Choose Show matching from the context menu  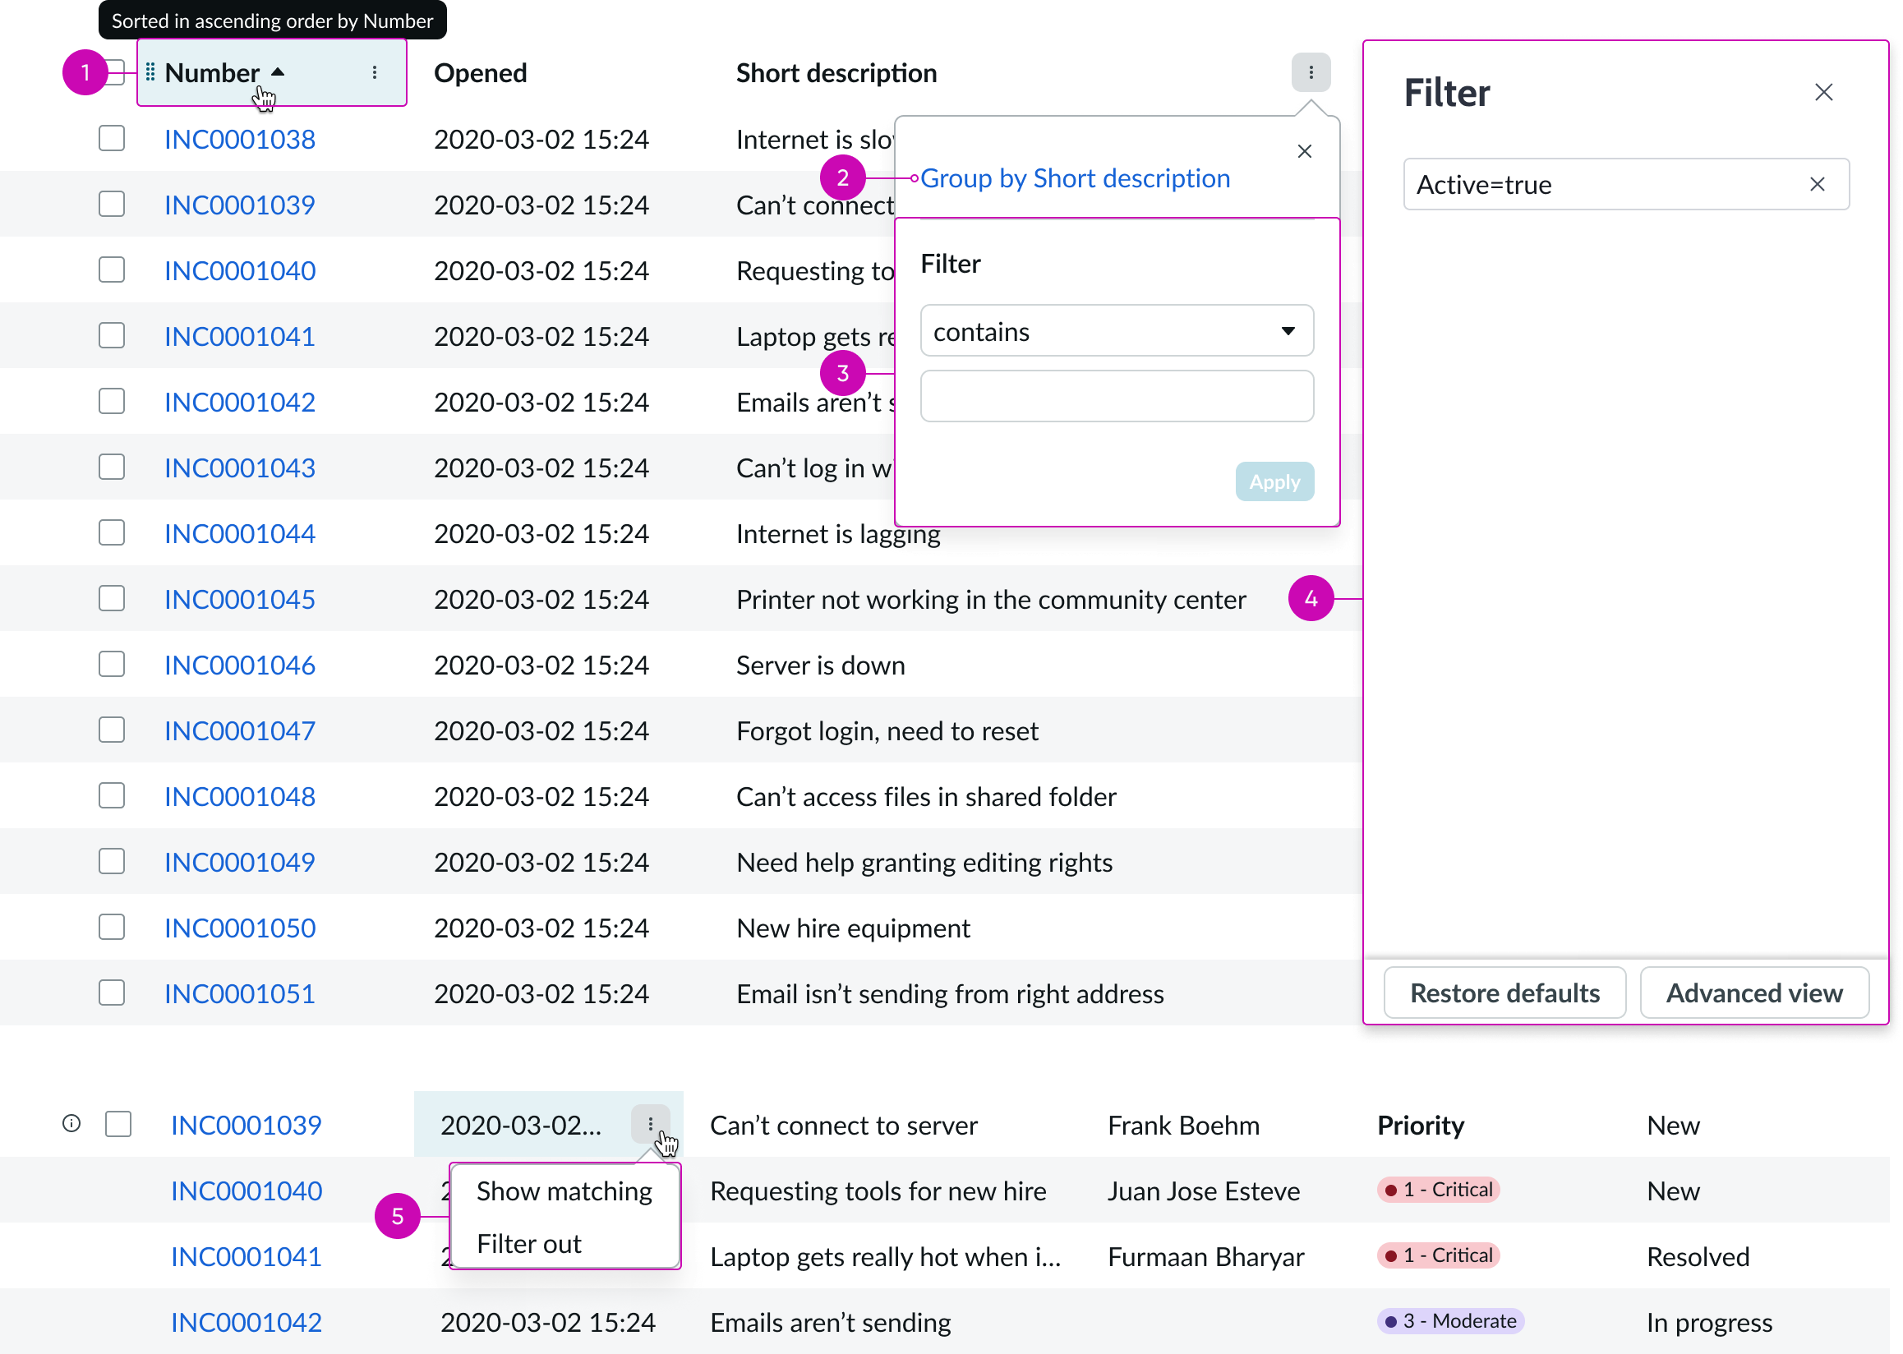564,1191
